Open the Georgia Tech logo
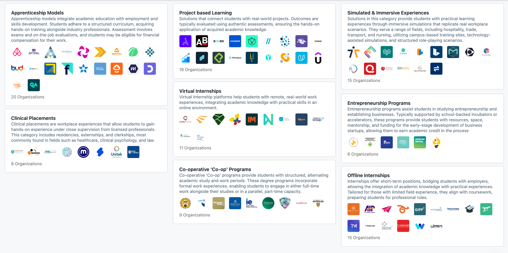508x253 pixels. [218, 203]
